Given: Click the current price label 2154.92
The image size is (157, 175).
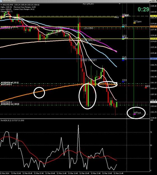Looking at the screenshot, I should point(153,102).
